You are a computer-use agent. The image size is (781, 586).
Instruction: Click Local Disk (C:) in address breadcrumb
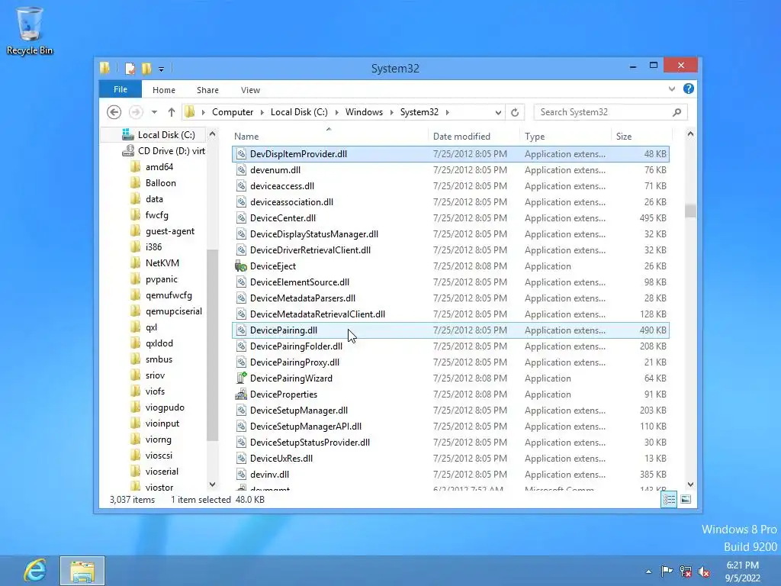coord(299,112)
